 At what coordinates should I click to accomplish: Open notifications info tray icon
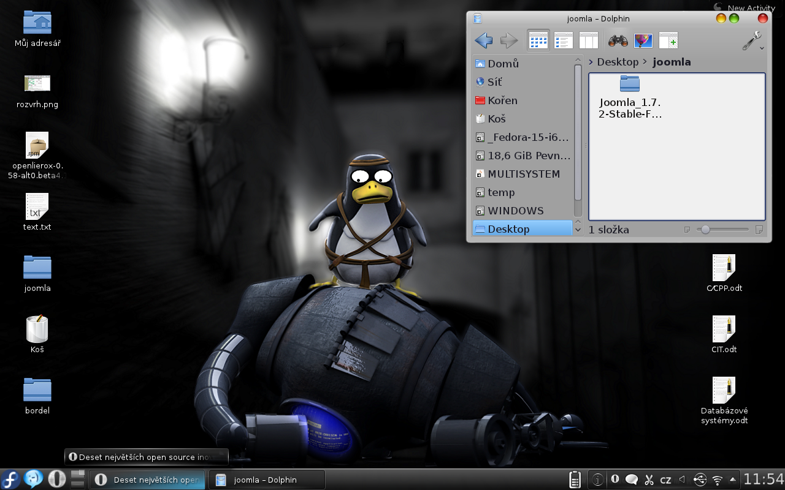597,480
